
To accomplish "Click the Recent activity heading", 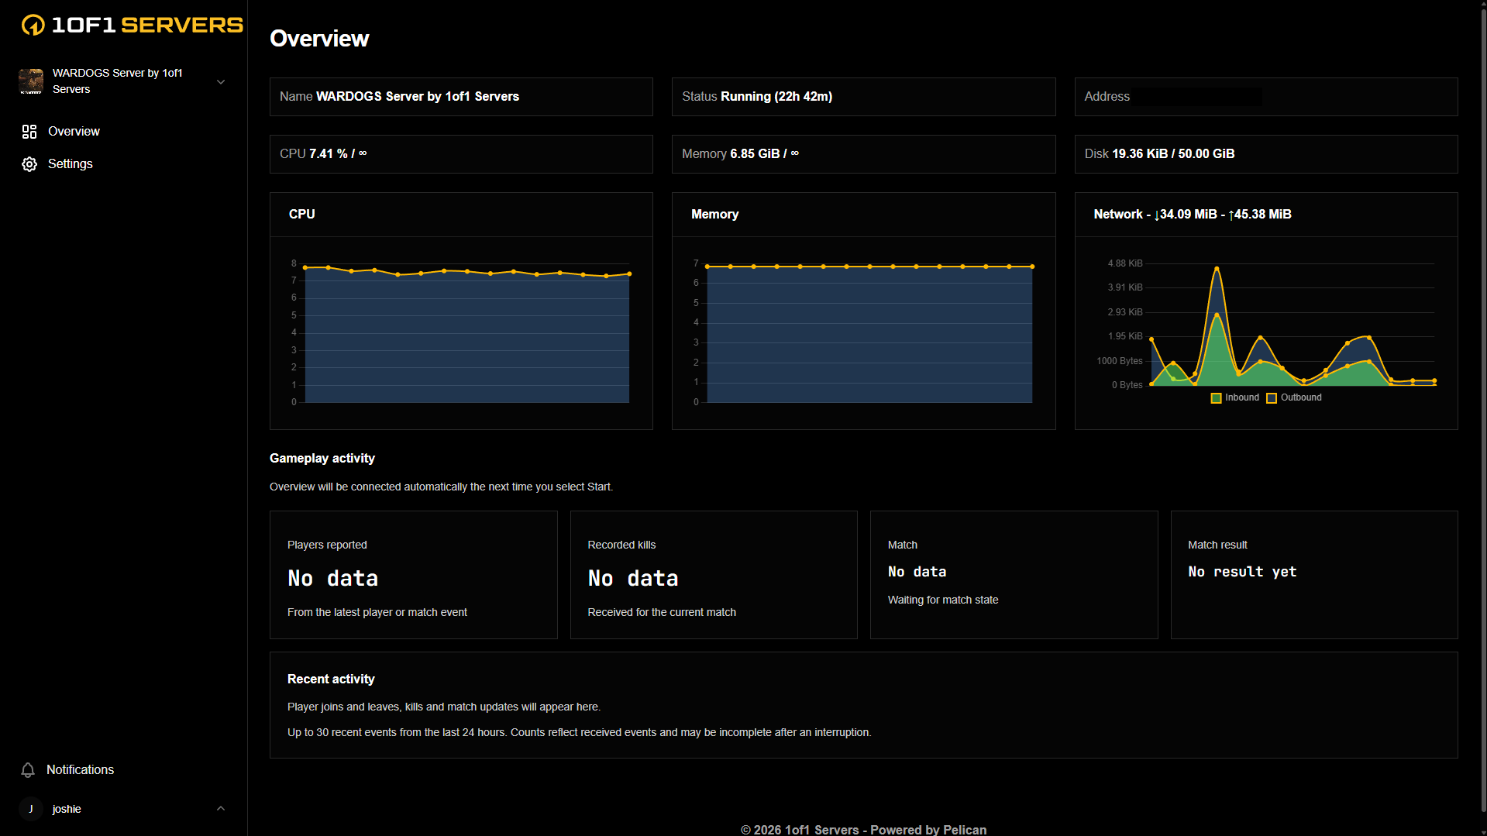I will point(331,679).
